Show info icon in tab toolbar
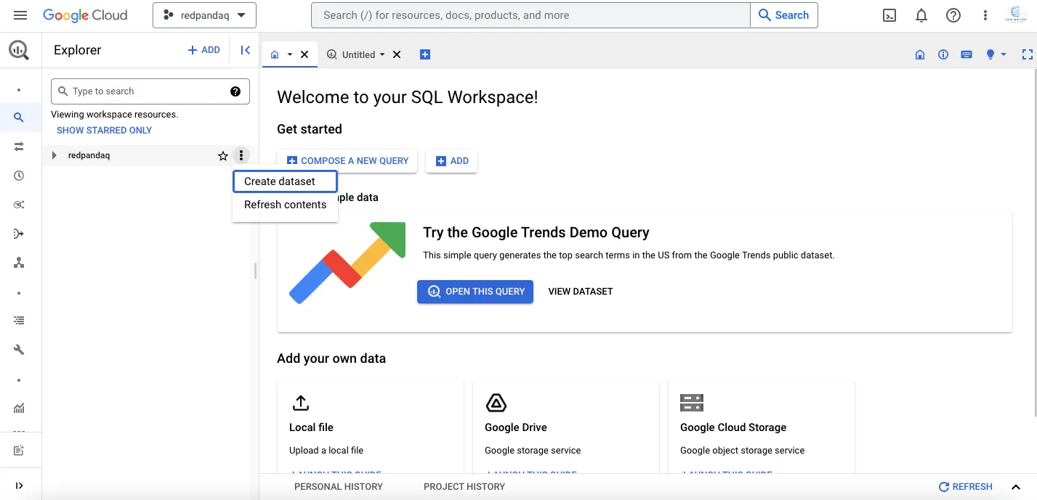The width and height of the screenshot is (1037, 500). (x=943, y=54)
